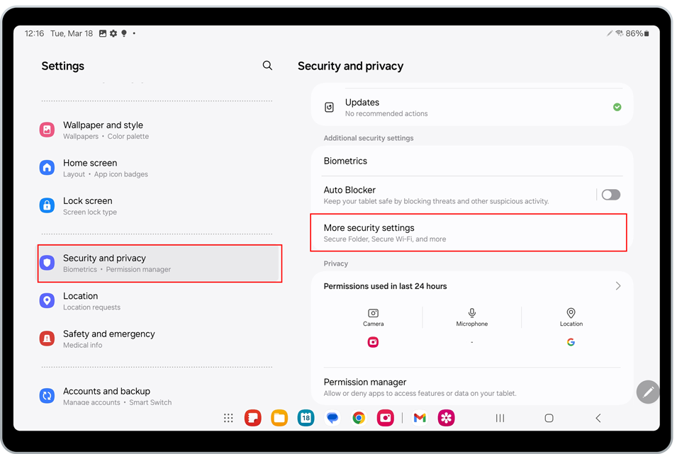Open Safety and emergency settings
677x454 pixels.
click(x=157, y=339)
